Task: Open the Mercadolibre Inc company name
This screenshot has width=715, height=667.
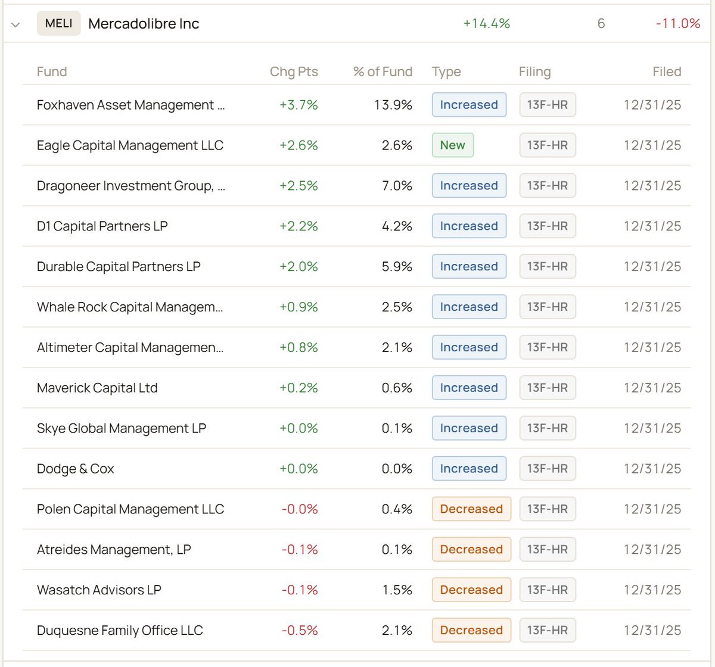Action: point(144,24)
